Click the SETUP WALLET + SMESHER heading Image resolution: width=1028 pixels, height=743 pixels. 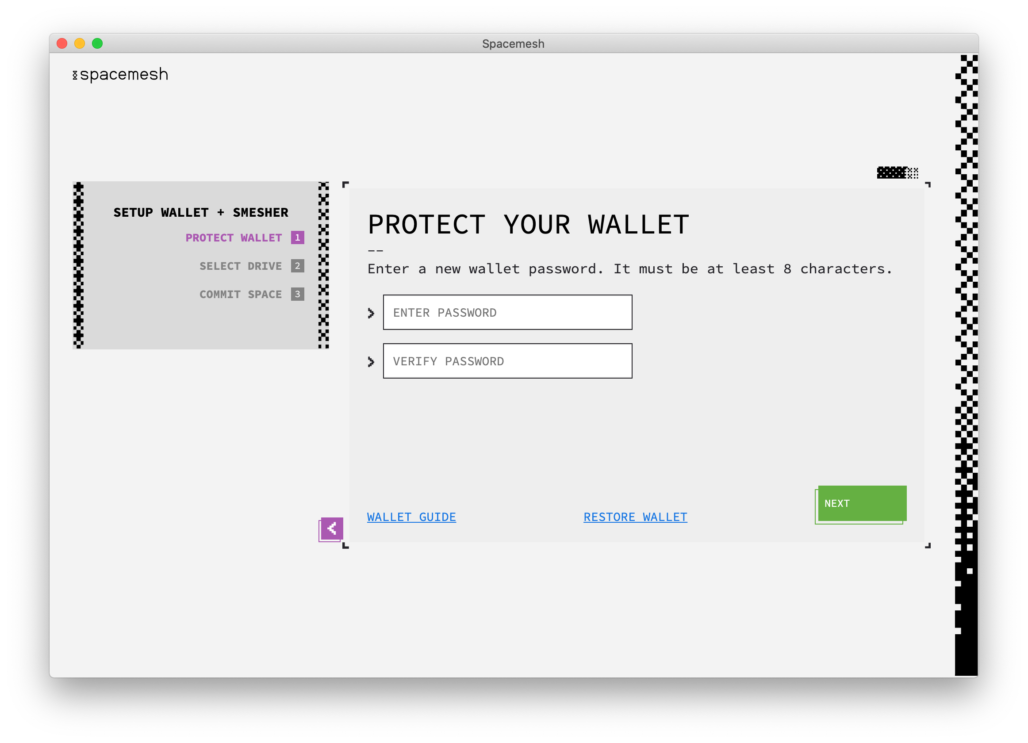coord(200,212)
